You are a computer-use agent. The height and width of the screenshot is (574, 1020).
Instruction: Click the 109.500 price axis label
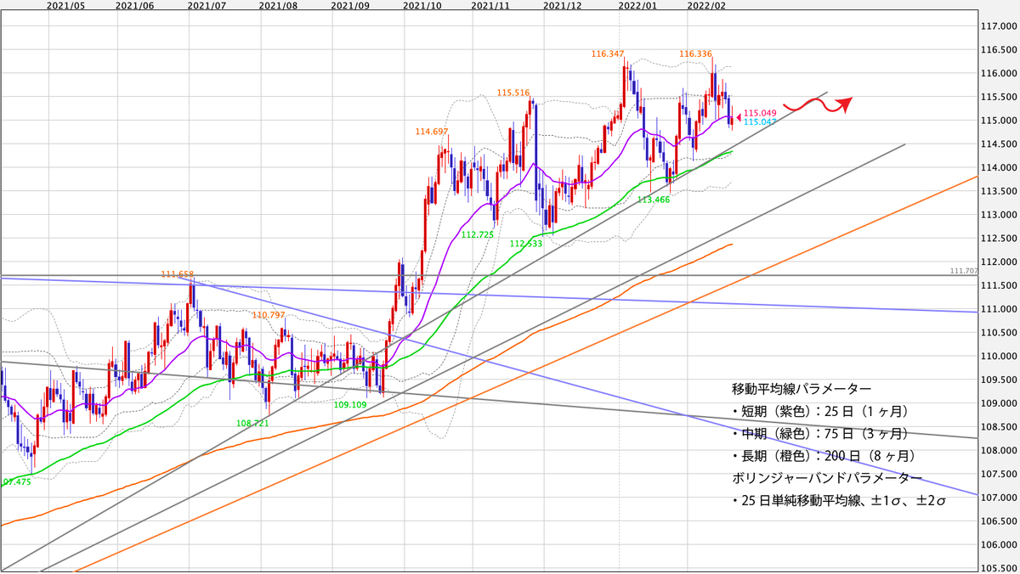[x=998, y=380]
